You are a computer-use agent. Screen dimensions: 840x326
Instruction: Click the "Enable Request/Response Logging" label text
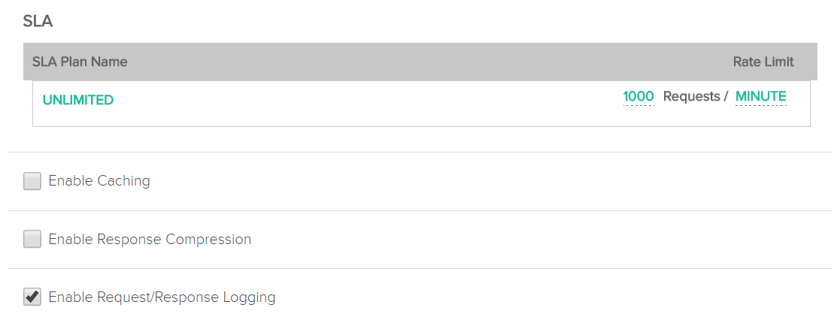162,297
